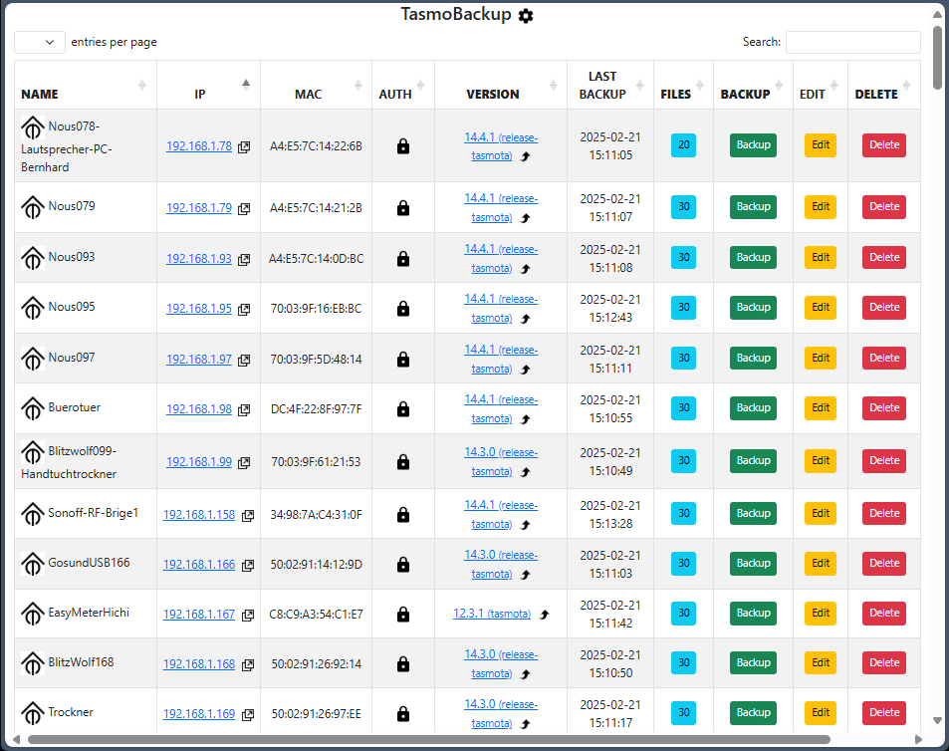Open external link icon for 192.168.1.168
Image resolution: width=949 pixels, height=751 pixels.
[x=248, y=665]
